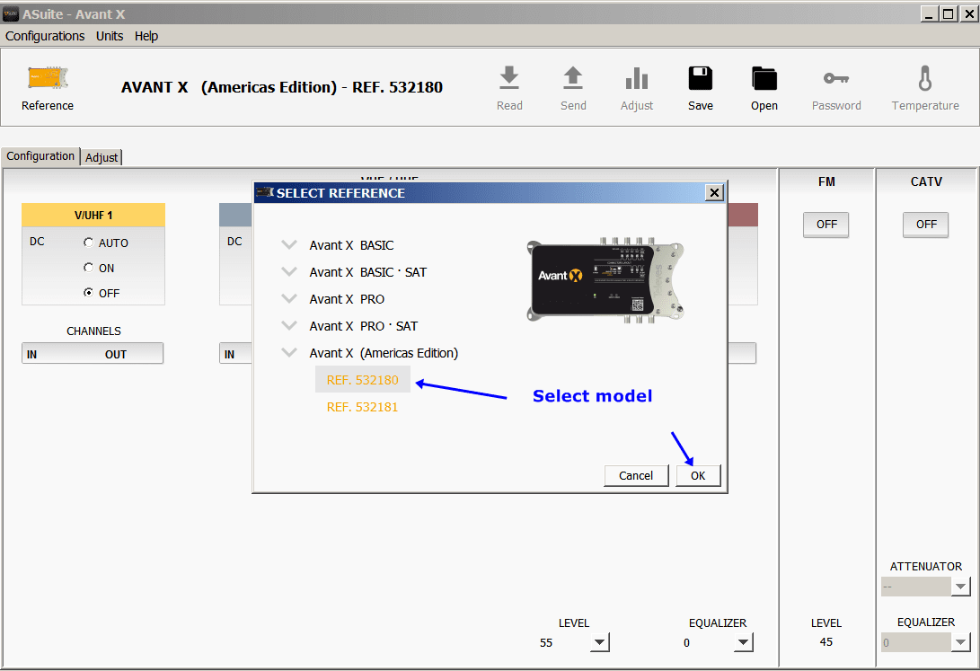Click the V/UHF 1 channels IN OUT button
980x671 pixels.
click(x=93, y=354)
